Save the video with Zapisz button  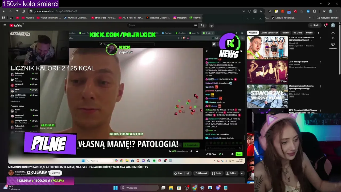(x=217, y=173)
